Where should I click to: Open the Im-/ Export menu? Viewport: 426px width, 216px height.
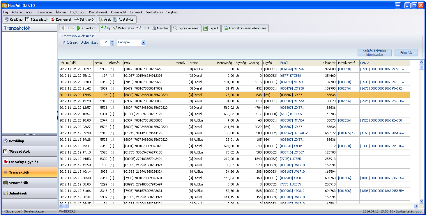(x=78, y=12)
